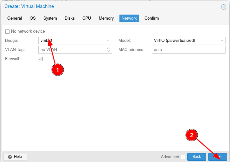Select the Disks tab

(70, 18)
